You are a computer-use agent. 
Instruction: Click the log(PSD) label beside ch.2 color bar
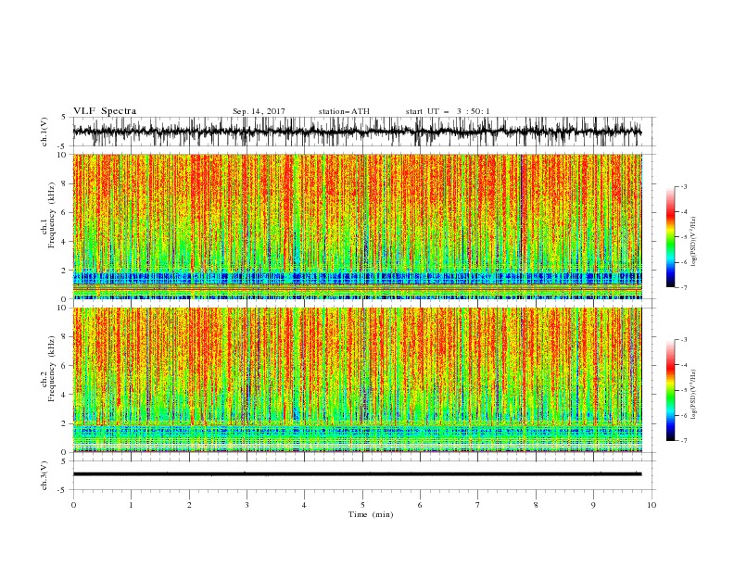694,395
